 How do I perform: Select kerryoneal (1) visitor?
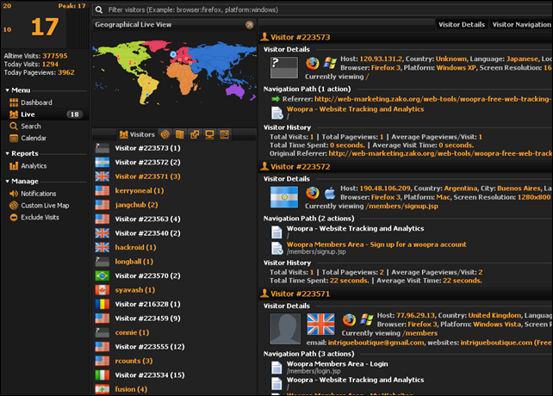pyautogui.click(x=174, y=191)
